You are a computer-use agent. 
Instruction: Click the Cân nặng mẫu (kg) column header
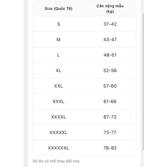110,9
